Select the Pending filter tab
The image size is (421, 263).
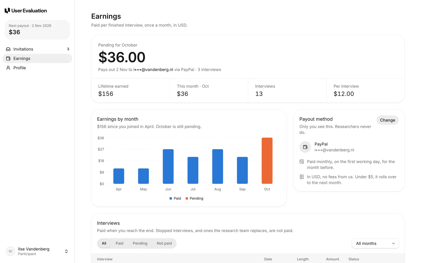click(x=140, y=243)
